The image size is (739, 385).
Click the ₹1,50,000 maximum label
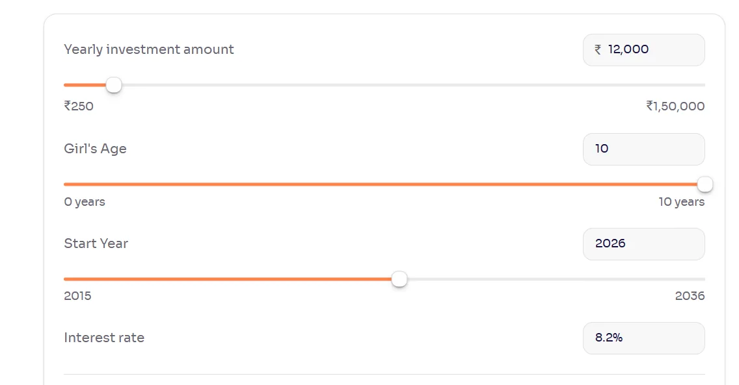[675, 106]
